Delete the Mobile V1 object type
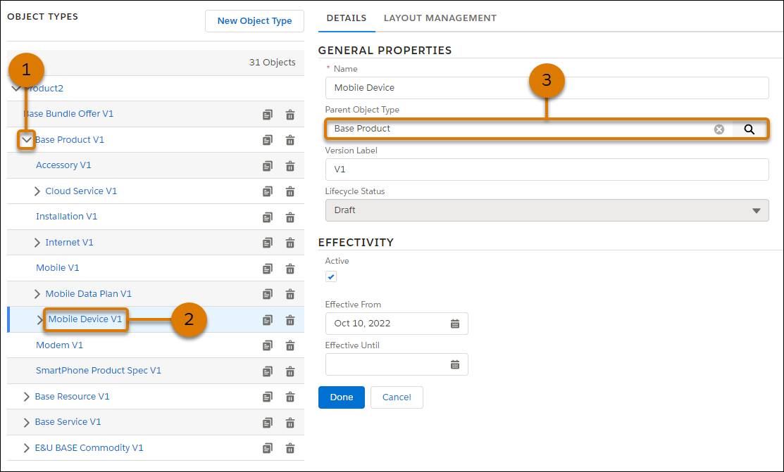Screen dimensions: 784x472 [290, 269]
